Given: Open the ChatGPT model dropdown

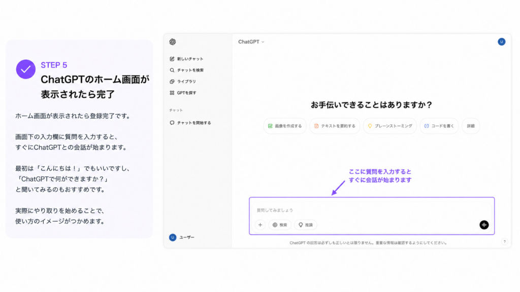Looking at the screenshot, I should (x=251, y=42).
